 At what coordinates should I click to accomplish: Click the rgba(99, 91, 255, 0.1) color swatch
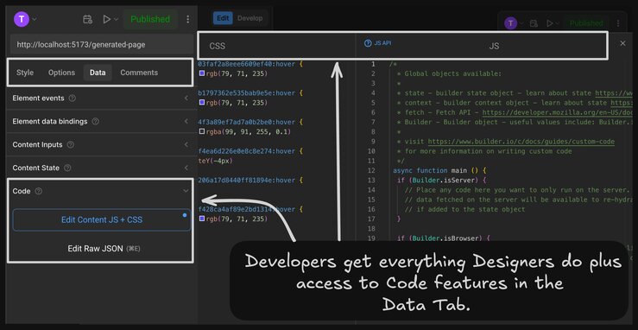pyautogui.click(x=201, y=131)
